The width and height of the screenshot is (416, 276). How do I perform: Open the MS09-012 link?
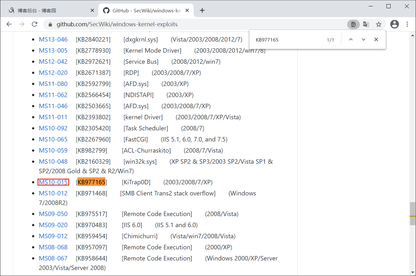53,236
